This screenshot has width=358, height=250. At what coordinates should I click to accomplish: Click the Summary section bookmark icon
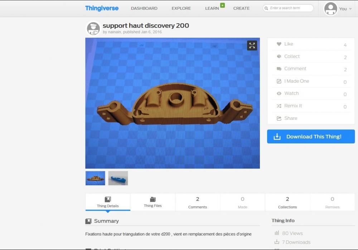88,221
